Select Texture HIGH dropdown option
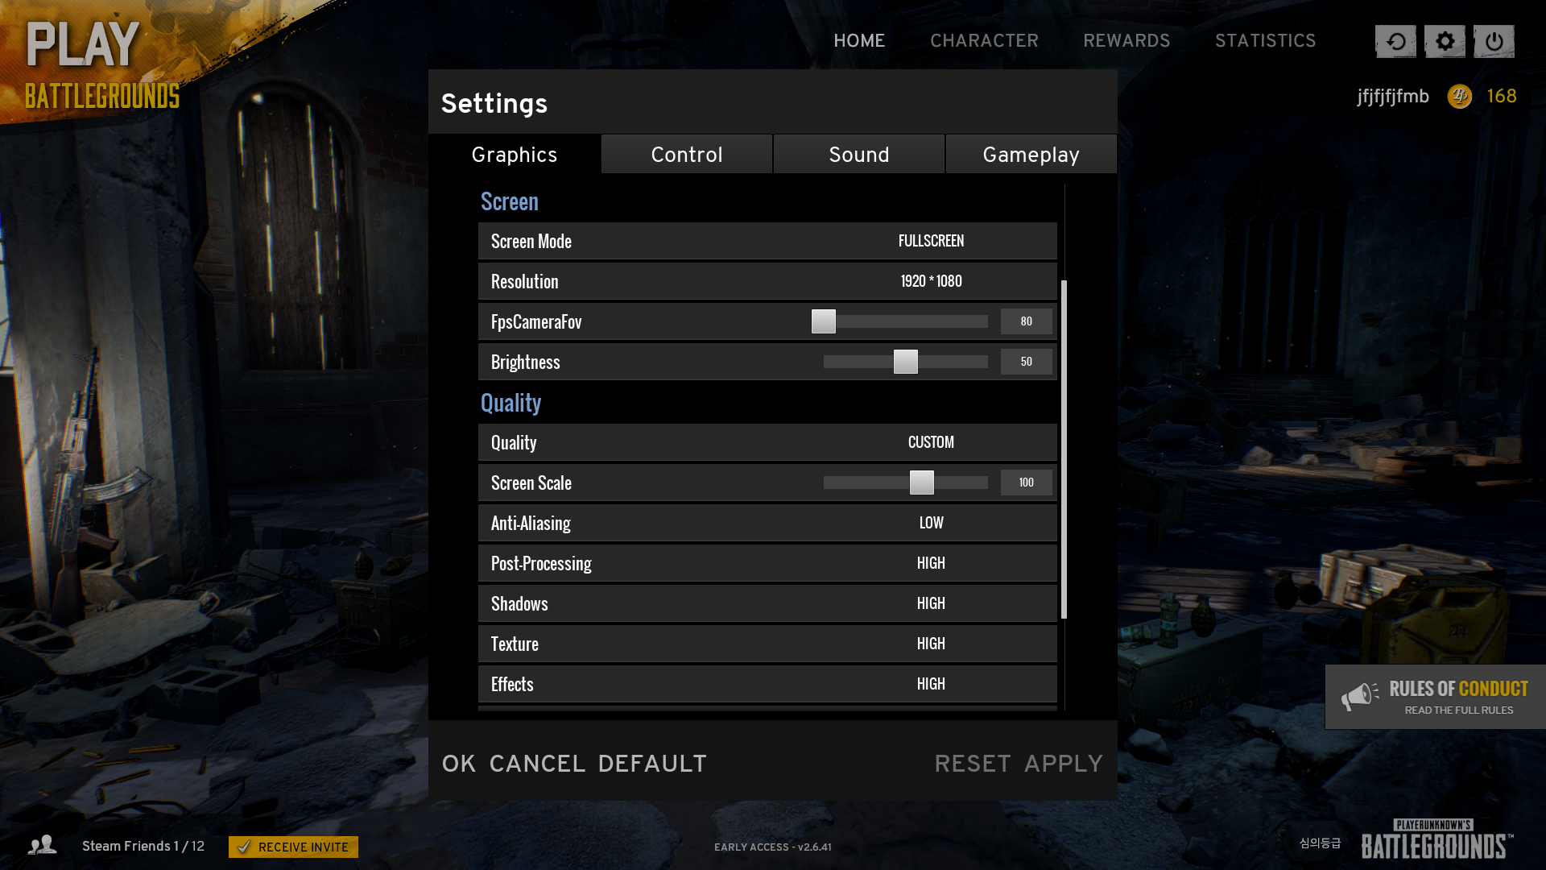The height and width of the screenshot is (870, 1546). pos(930,643)
